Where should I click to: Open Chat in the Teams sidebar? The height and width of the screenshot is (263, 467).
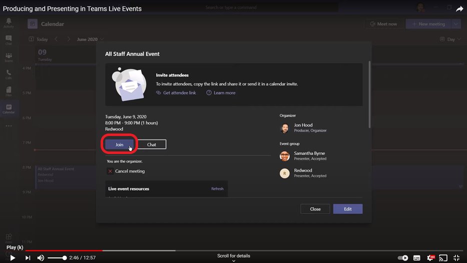(9, 40)
